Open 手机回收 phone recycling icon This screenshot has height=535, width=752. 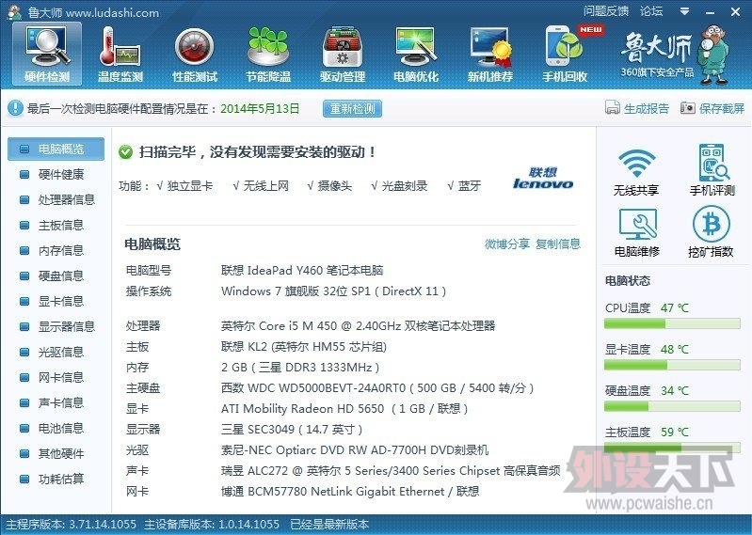click(565, 54)
